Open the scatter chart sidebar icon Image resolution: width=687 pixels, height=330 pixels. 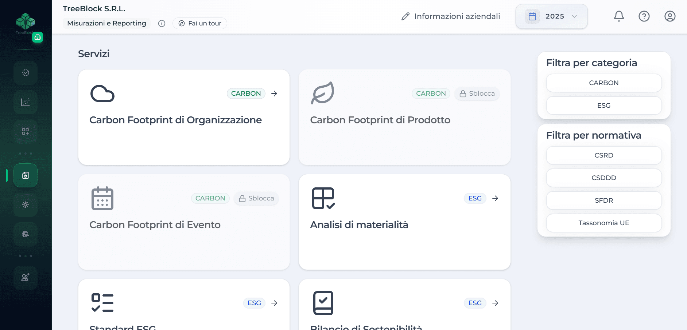pyautogui.click(x=26, y=102)
